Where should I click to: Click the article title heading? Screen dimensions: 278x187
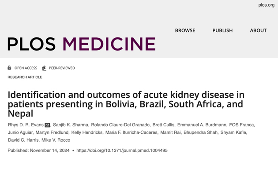[126, 104]
